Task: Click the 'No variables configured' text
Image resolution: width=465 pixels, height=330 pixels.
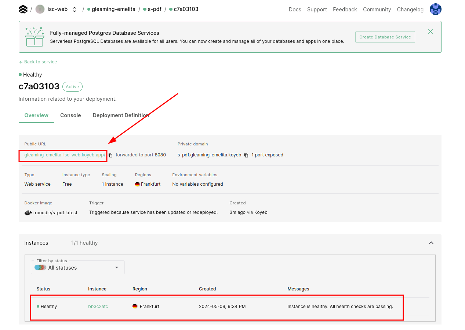Action: tap(198, 184)
